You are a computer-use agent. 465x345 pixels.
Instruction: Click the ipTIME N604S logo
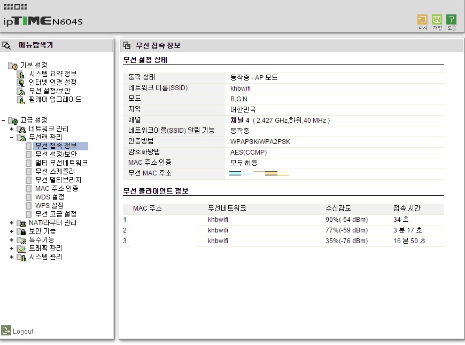pyautogui.click(x=43, y=21)
